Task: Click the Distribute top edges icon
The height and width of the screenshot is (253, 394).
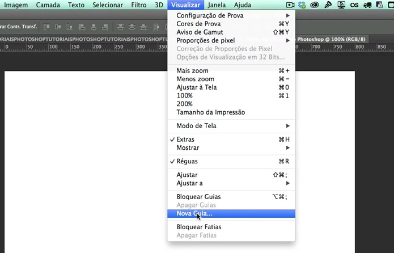Action: [121, 27]
